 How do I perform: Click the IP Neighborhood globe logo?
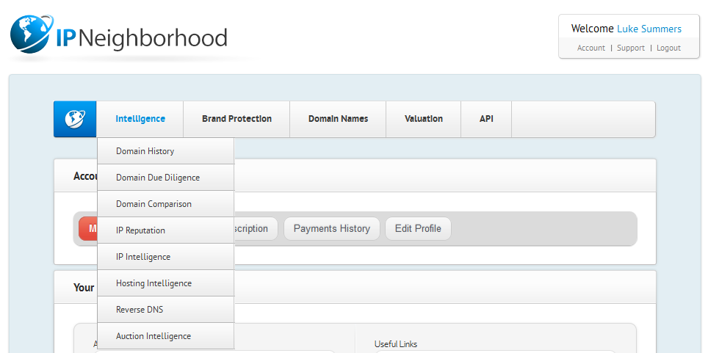(x=32, y=34)
